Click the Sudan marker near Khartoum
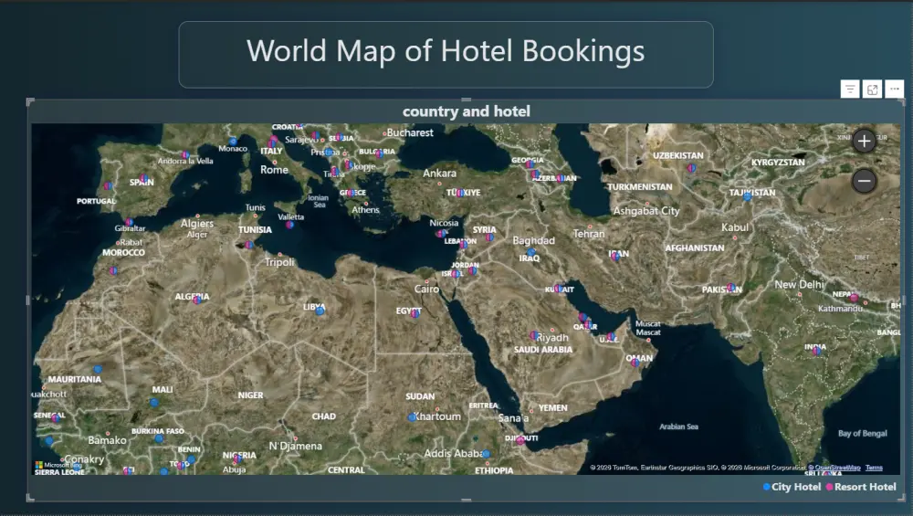Screen dimensions: 913x516 [x=412, y=417]
